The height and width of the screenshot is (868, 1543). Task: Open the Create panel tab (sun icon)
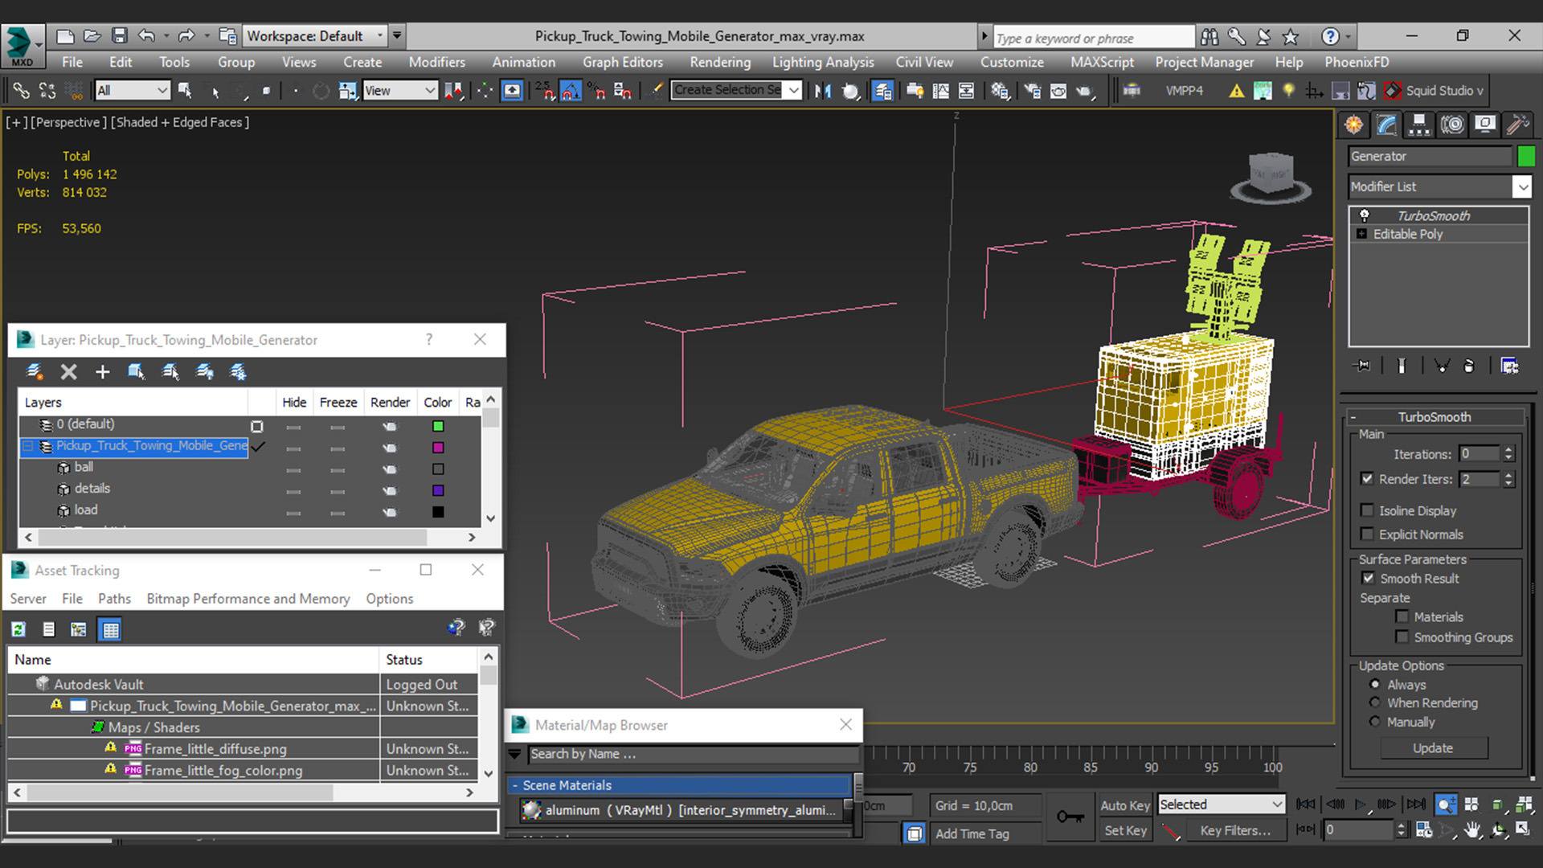pos(1354,125)
